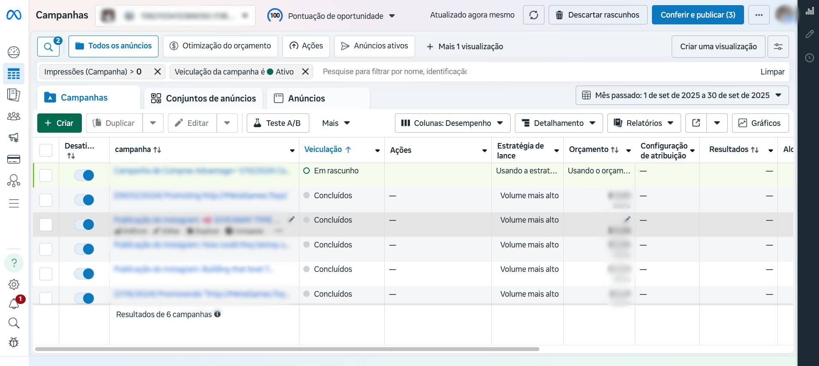This screenshot has width=819, height=366.
Task: Open the help question mark icon
Action: (x=14, y=263)
